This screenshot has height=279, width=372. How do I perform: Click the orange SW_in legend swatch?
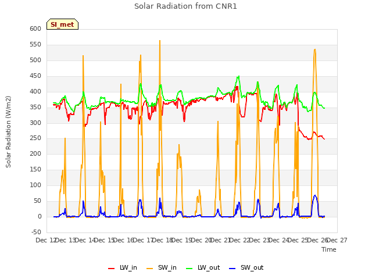[x=150, y=269]
